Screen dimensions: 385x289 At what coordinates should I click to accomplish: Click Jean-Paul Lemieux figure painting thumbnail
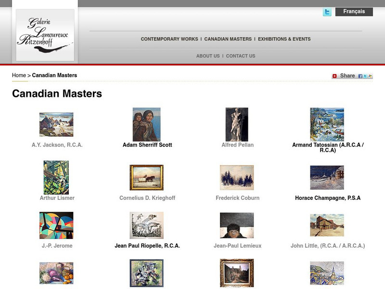click(237, 225)
